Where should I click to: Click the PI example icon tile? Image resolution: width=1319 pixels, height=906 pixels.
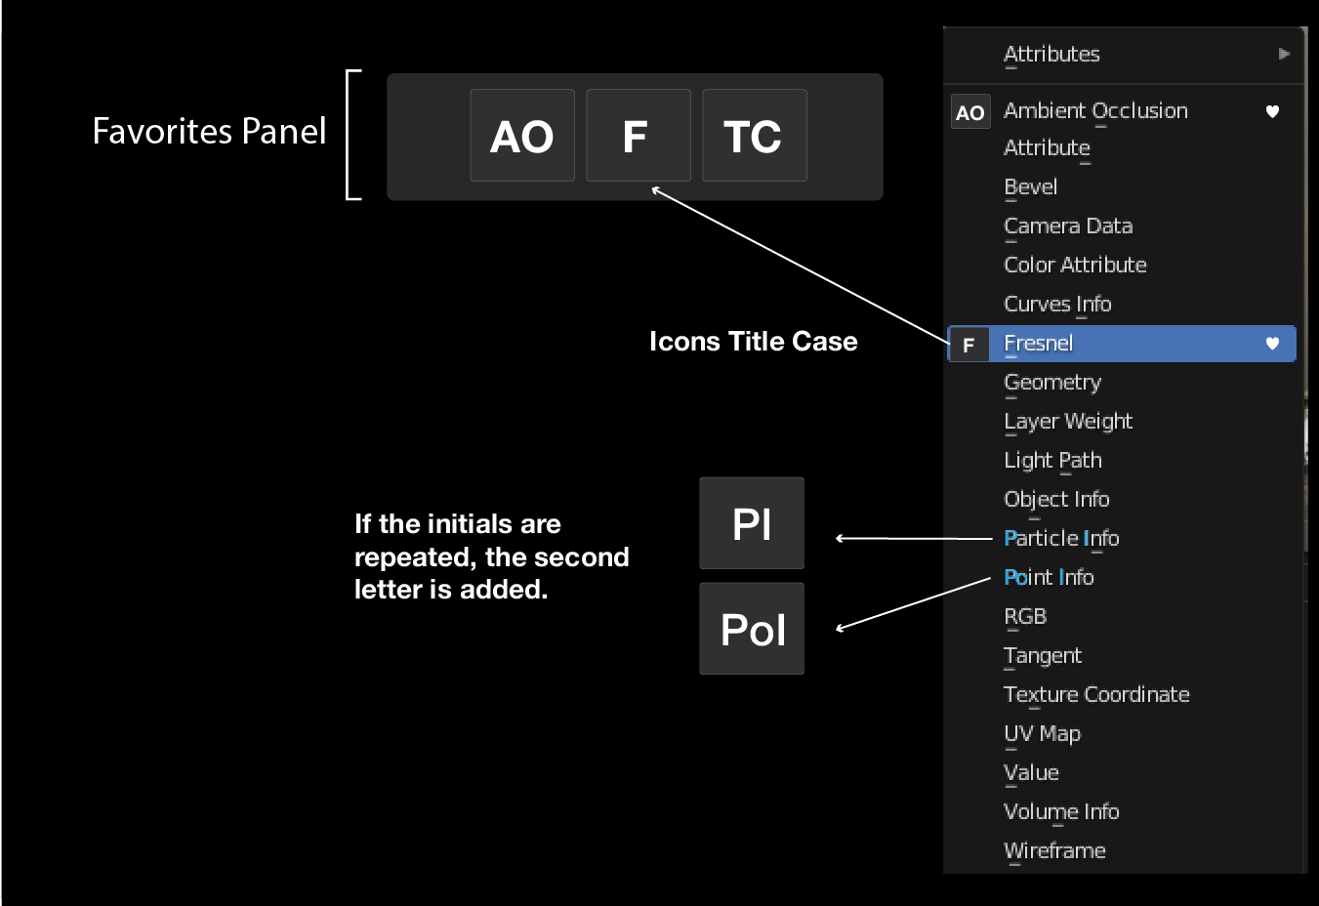pos(752,523)
